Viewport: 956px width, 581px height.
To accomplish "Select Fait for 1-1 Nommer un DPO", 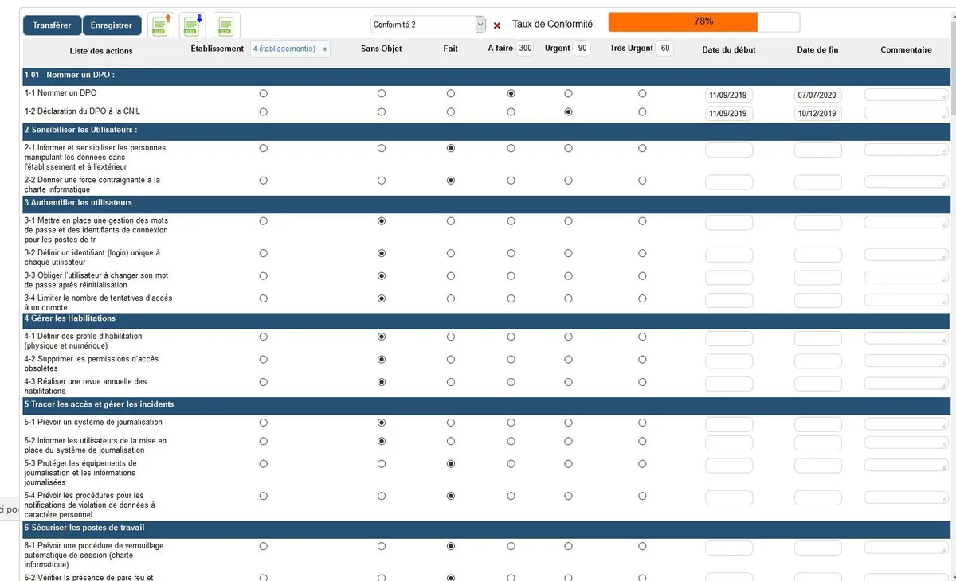I will [451, 94].
